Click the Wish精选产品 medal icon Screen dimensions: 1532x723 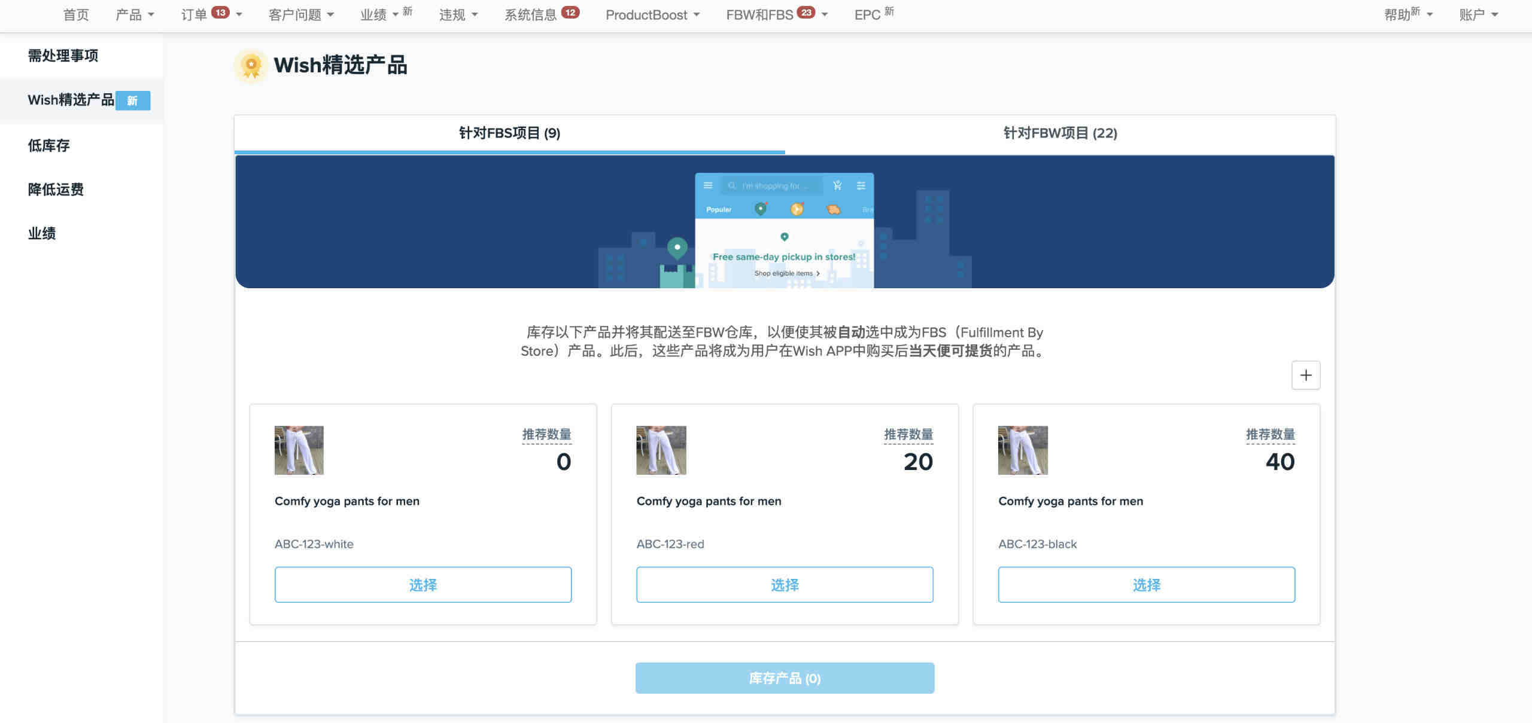[251, 66]
